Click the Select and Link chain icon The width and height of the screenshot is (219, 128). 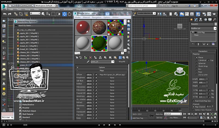(x=16, y=14)
